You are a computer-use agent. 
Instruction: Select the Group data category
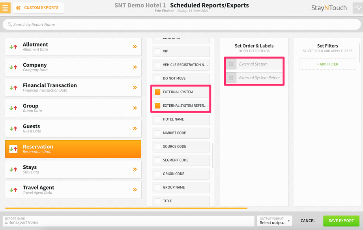(x=73, y=108)
